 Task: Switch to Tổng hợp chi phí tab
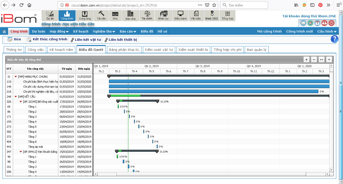[227, 50]
